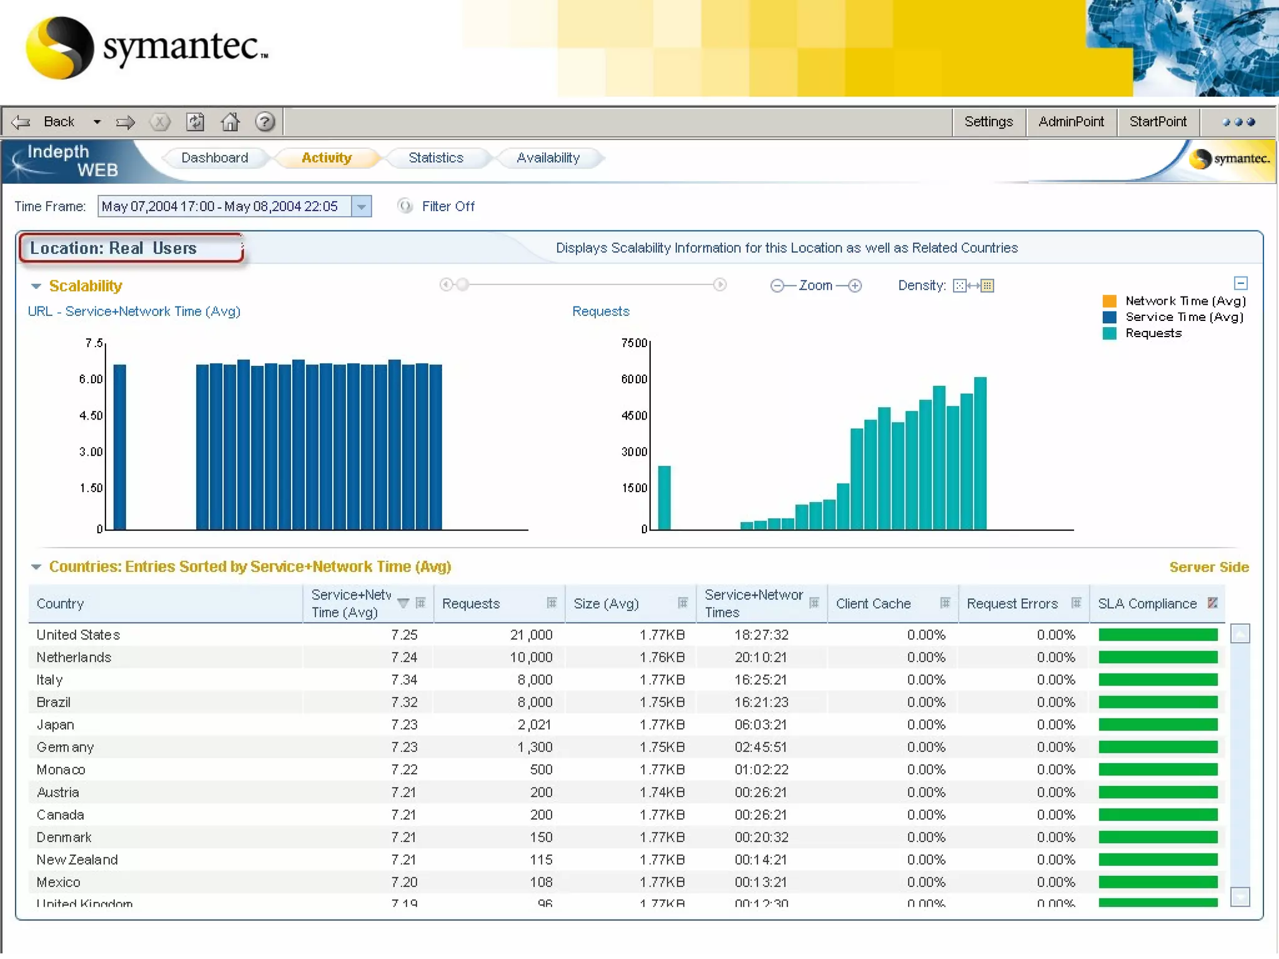Open the Dashboard tab

[x=214, y=158]
